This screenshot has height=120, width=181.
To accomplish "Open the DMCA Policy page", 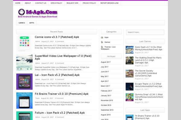I will click(56, 3).
